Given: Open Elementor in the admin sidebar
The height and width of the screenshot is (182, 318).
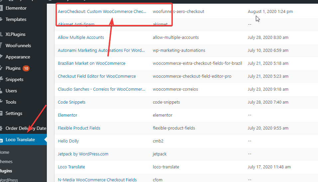Looking at the screenshot, I should [16, 8].
